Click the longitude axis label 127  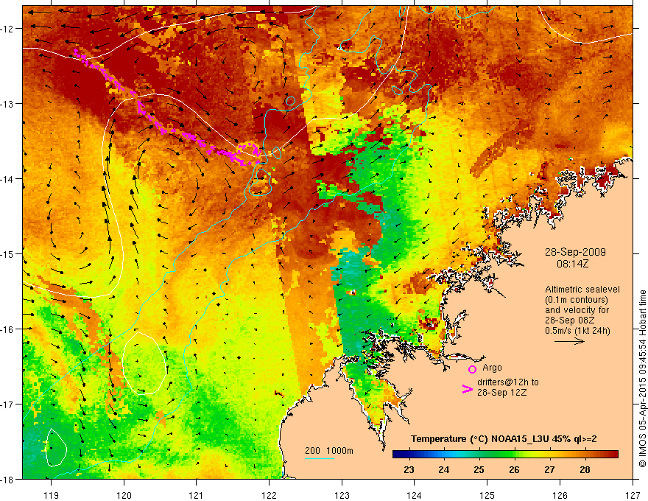tap(633, 495)
